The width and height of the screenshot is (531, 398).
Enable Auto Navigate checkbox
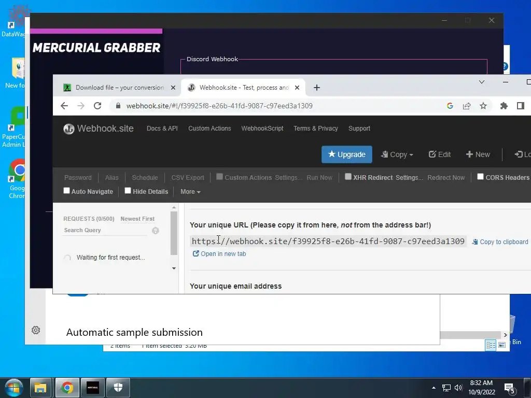(x=67, y=191)
